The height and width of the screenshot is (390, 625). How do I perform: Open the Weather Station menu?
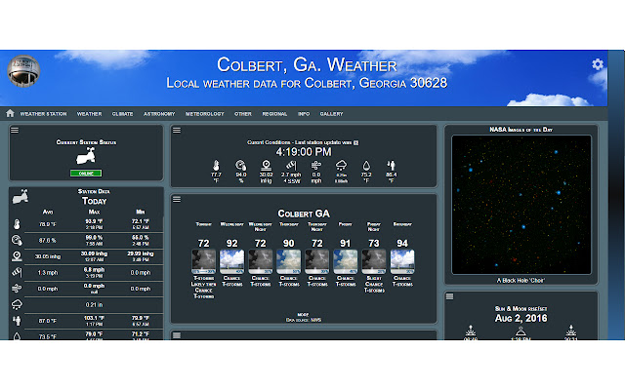pyautogui.click(x=43, y=114)
